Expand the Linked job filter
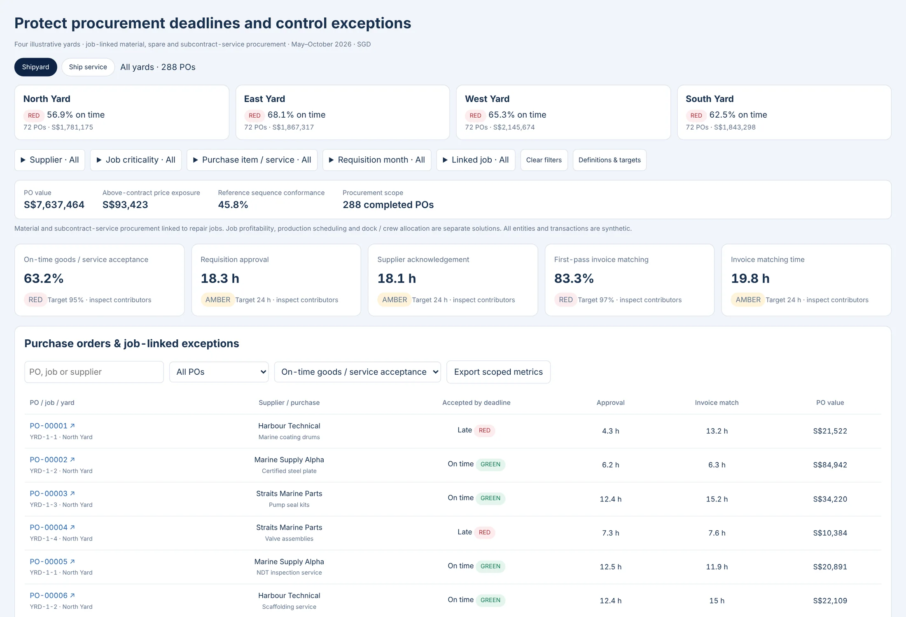906x617 pixels. click(x=476, y=160)
